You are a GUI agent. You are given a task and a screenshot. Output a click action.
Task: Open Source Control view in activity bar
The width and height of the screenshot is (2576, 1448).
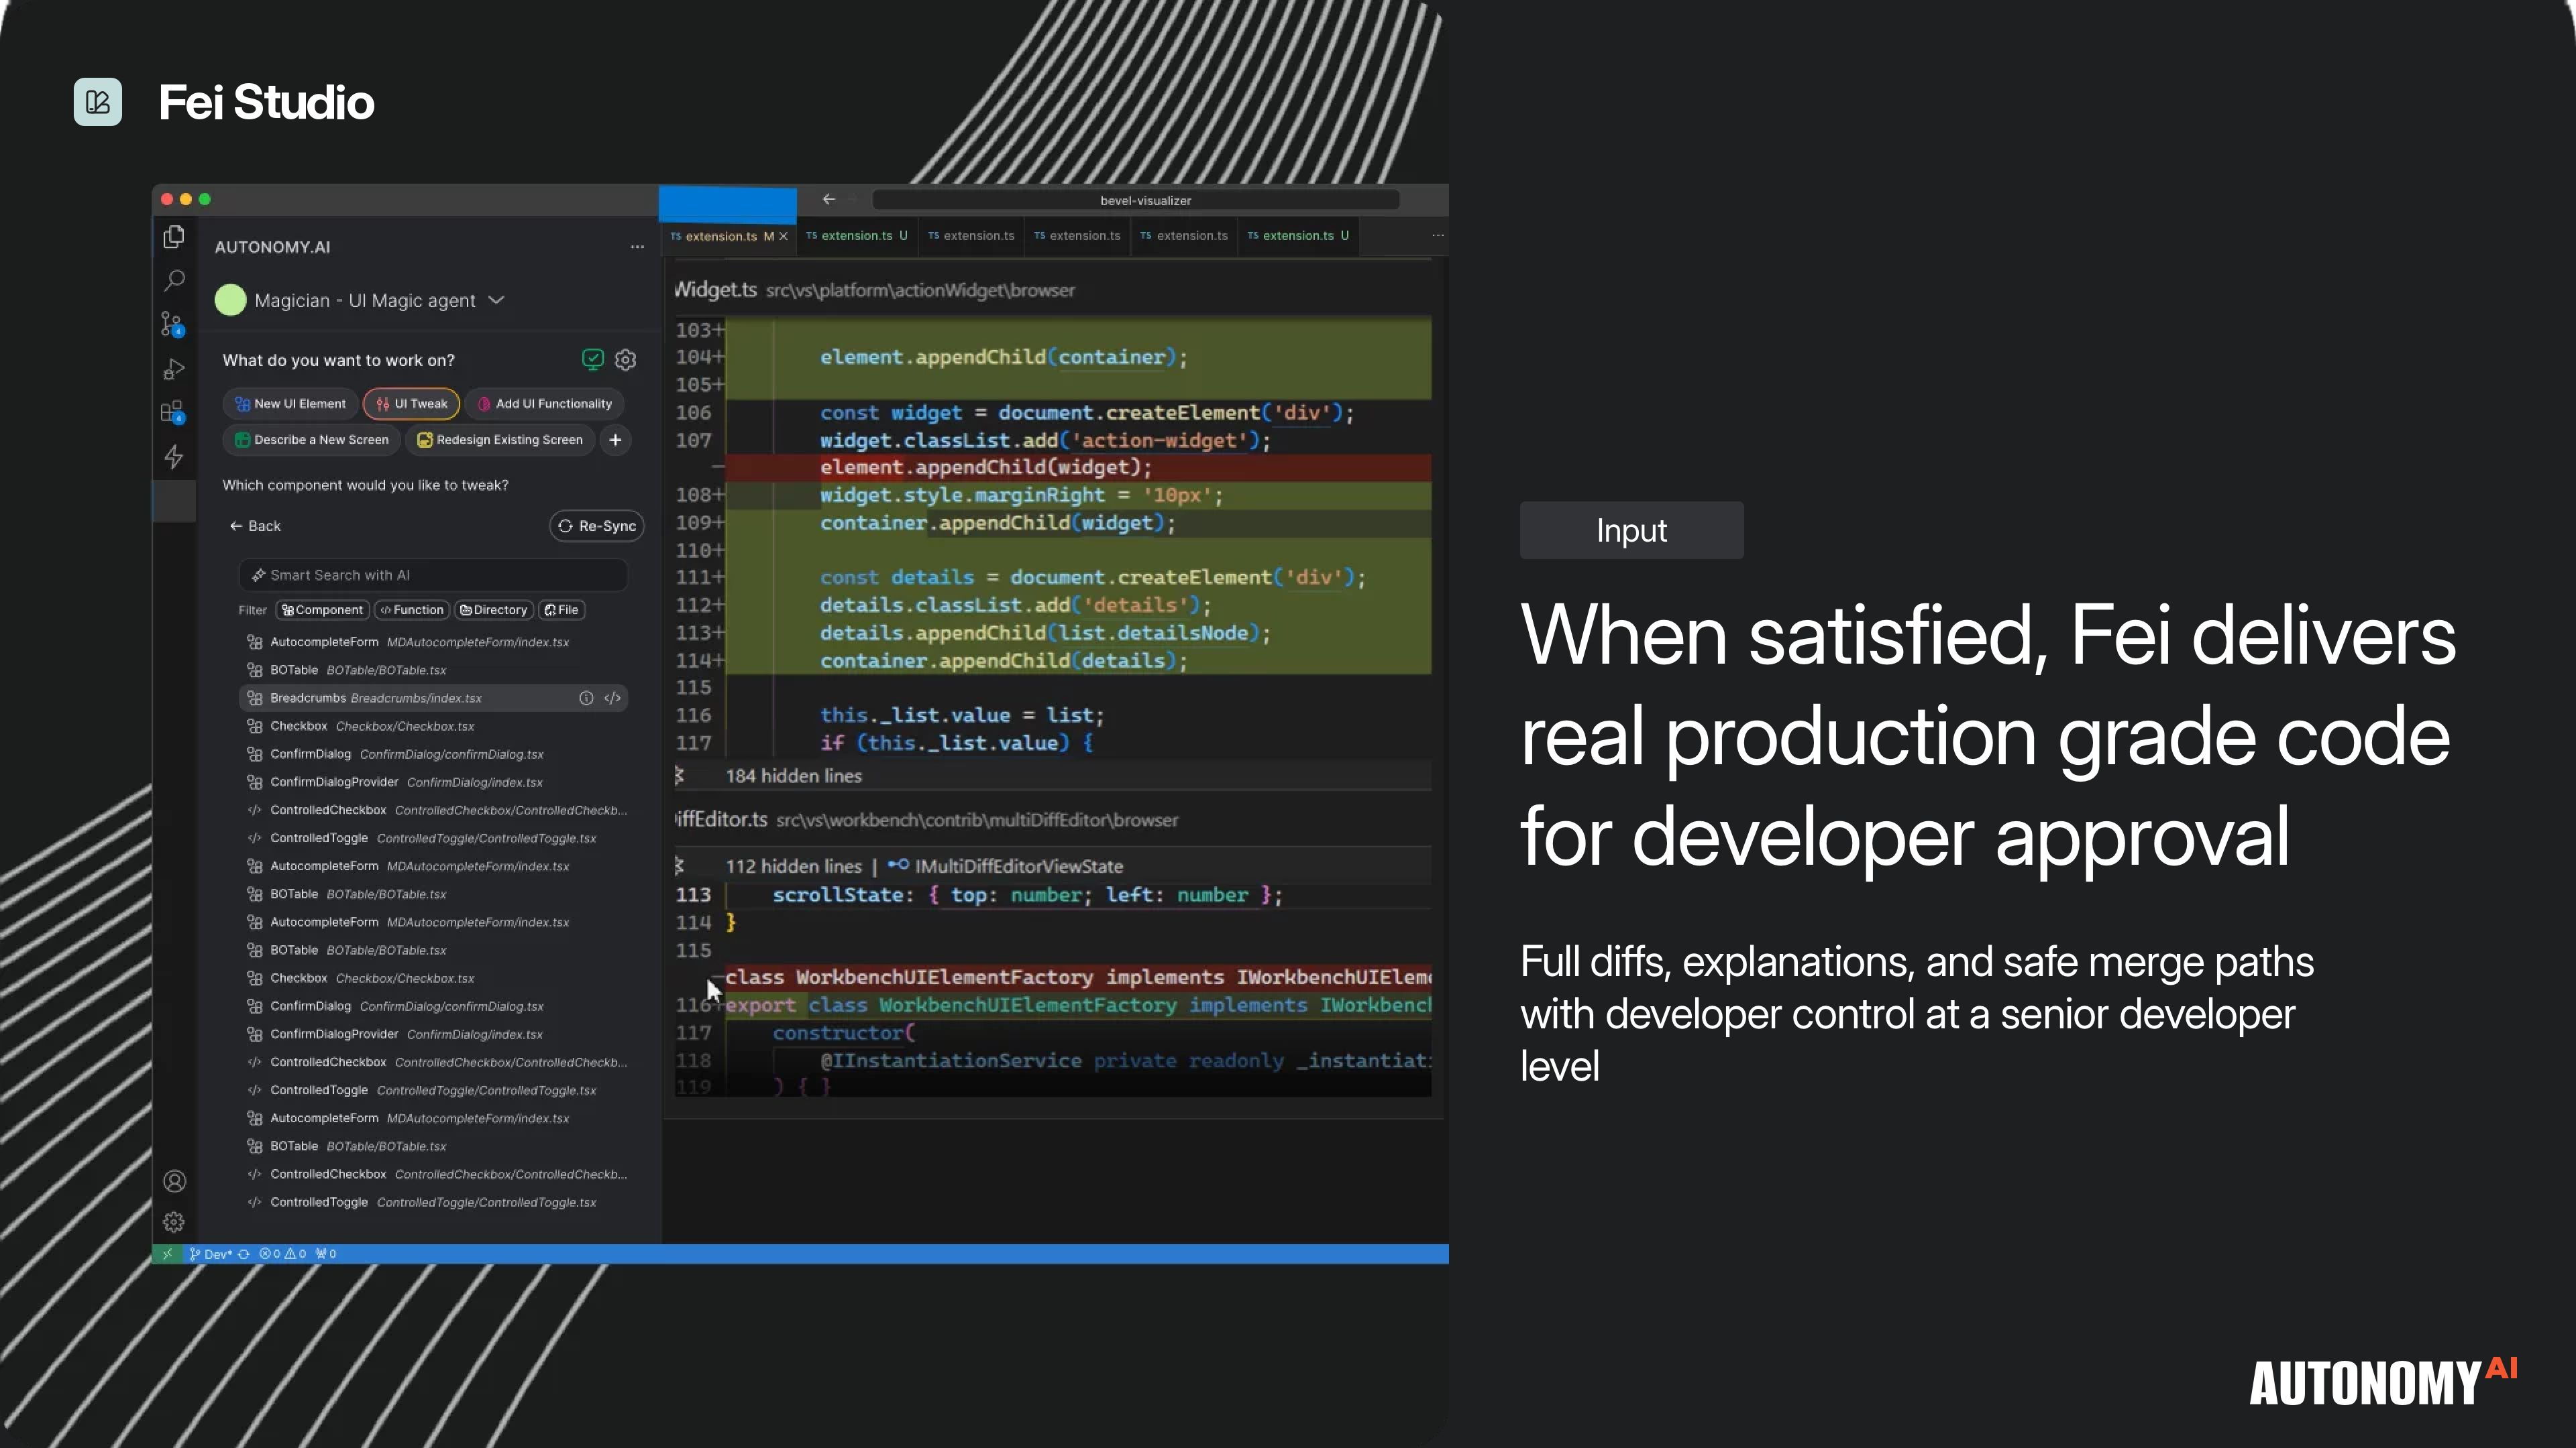pyautogui.click(x=172, y=324)
